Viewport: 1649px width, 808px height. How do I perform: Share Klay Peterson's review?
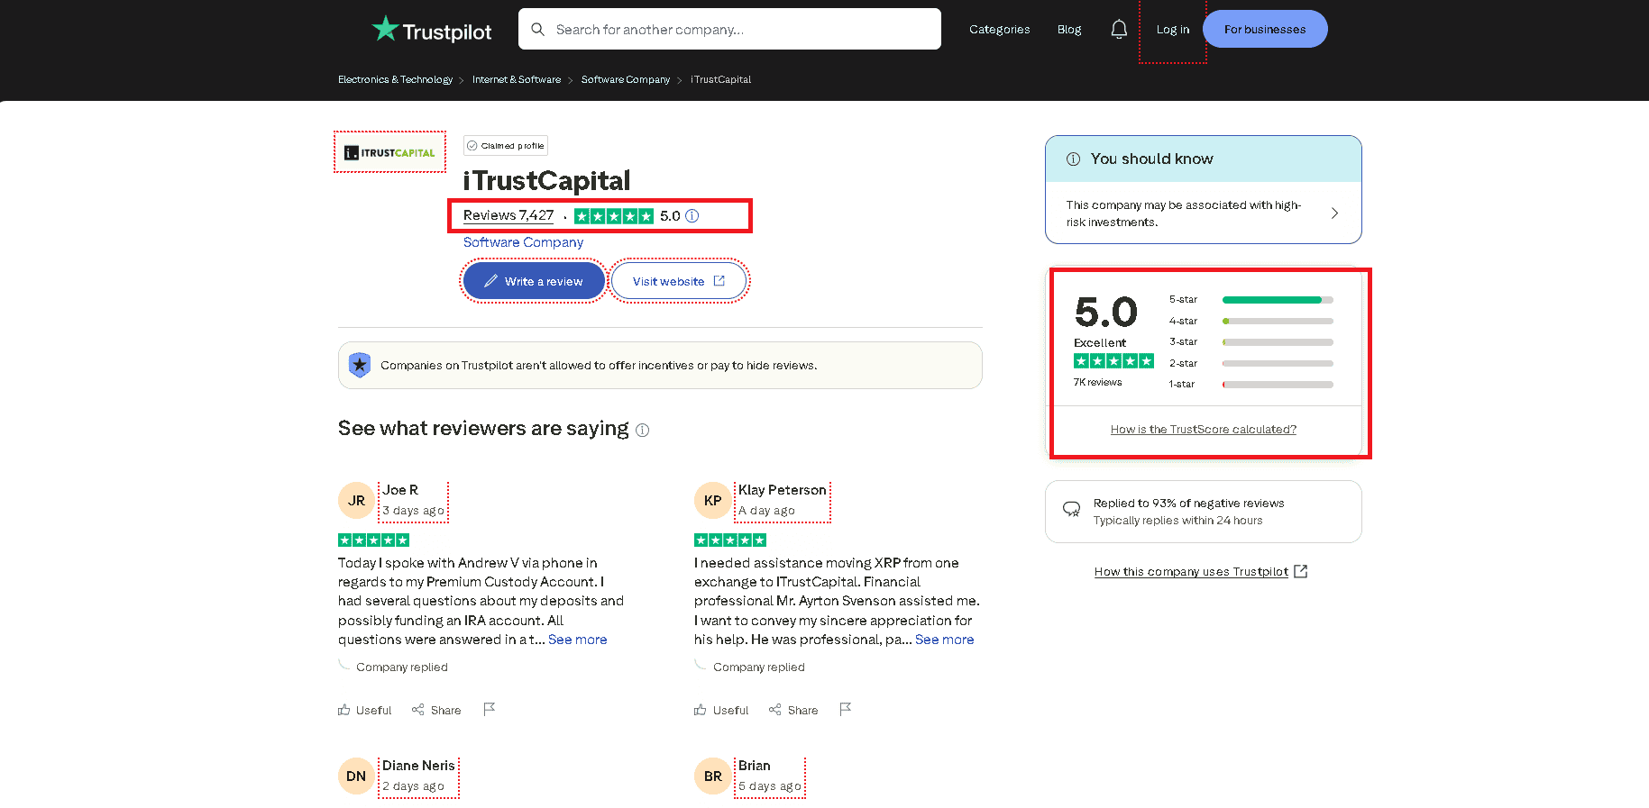click(793, 710)
